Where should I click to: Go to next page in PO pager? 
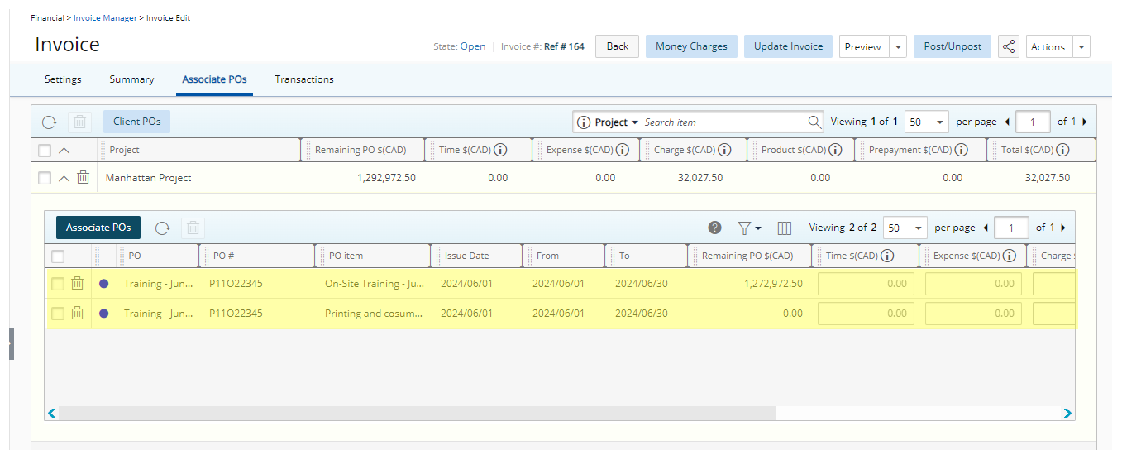(x=1062, y=228)
